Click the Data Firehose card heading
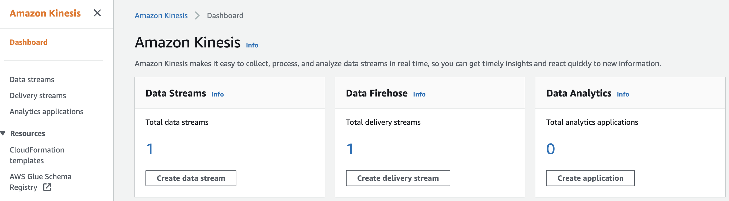The image size is (729, 201). pos(377,93)
